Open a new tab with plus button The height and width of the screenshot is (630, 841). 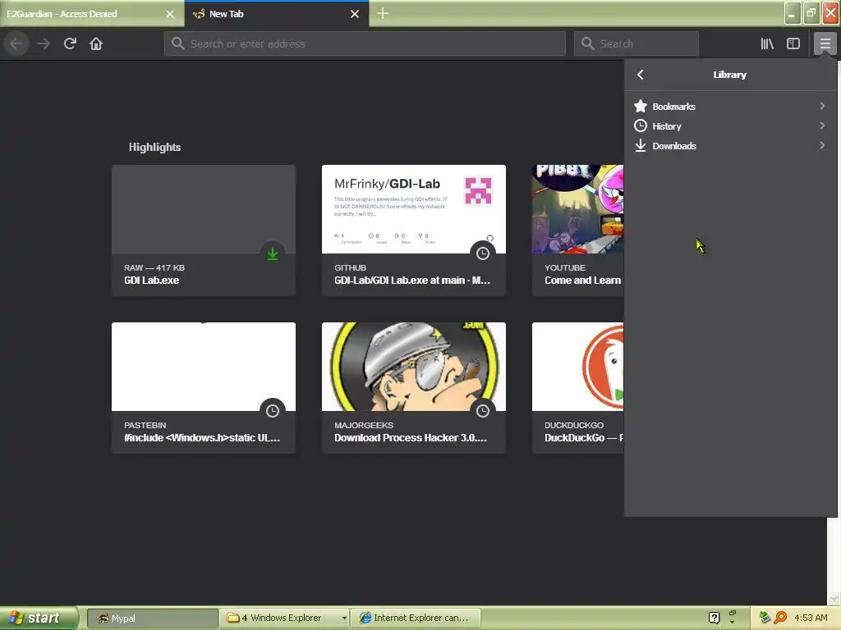(x=383, y=13)
